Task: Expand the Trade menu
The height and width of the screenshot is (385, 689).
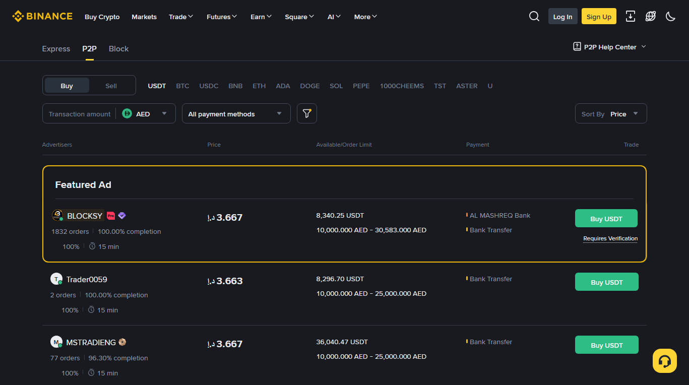Action: 181,17
